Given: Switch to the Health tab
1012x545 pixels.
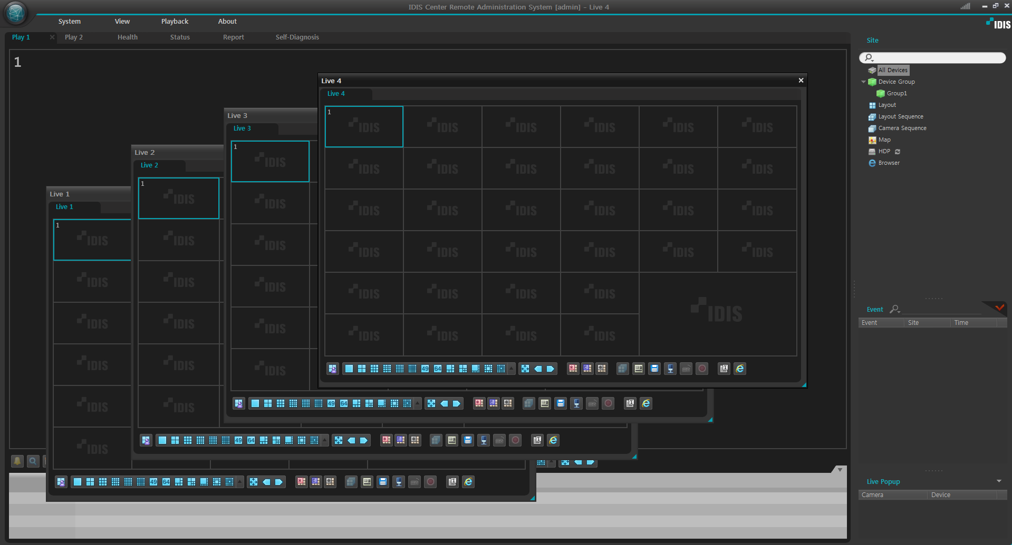Looking at the screenshot, I should tap(128, 37).
